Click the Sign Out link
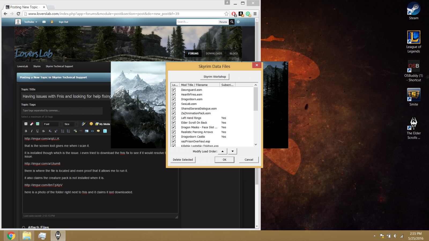 64,22
